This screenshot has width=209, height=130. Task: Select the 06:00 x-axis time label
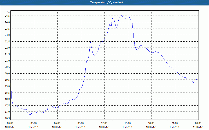coord(57,123)
